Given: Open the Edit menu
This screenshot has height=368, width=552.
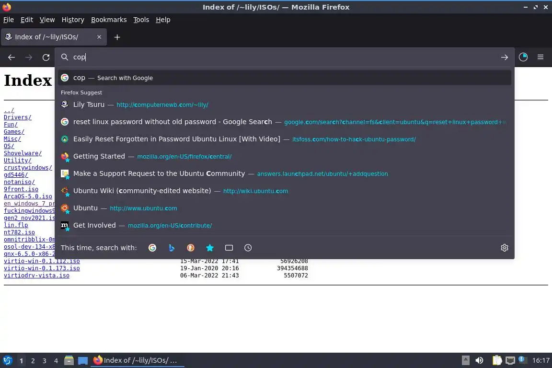Looking at the screenshot, I should pos(27,20).
